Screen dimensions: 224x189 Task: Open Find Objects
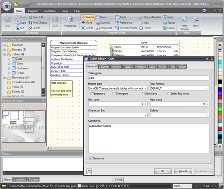click(x=38, y=23)
